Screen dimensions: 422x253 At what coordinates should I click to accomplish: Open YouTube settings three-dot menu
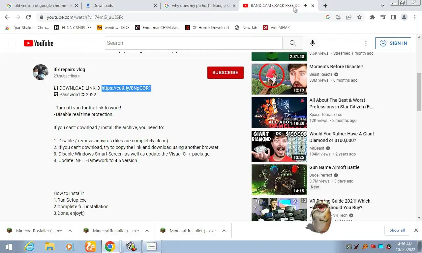coord(366,43)
